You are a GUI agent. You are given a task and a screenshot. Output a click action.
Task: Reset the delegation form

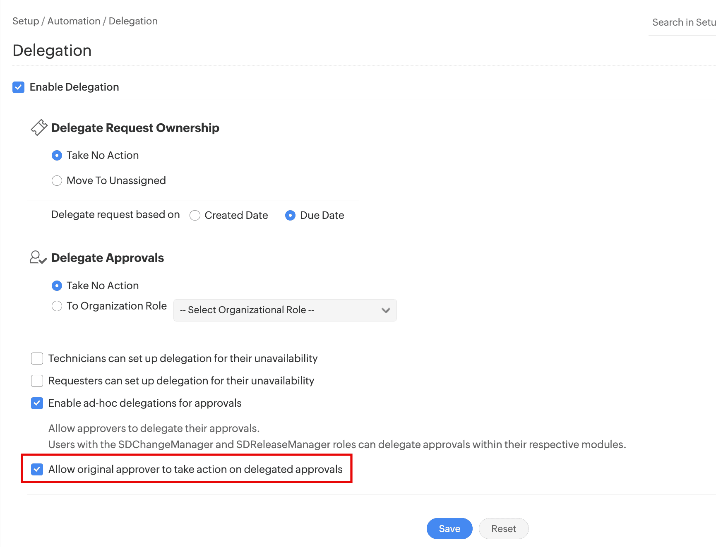point(503,528)
